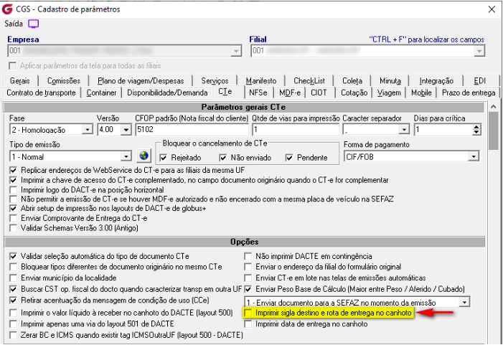Open the Minuta tab
The image size is (503, 345).
tap(390, 81)
